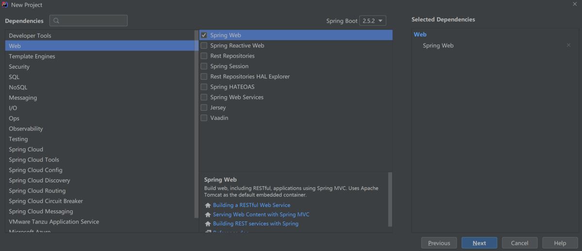Screen dimensions: 582x251
Task: Click the home icon beside Serving Web Content
Action: 208,214
